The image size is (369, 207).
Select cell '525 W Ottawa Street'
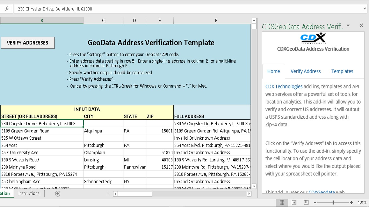[x=42, y=138]
